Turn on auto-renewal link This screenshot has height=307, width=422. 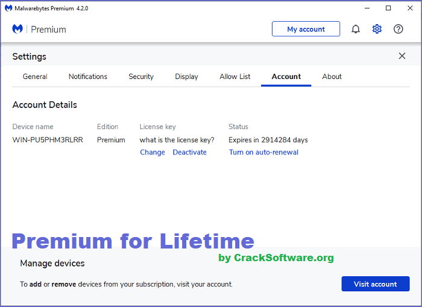coord(263,153)
